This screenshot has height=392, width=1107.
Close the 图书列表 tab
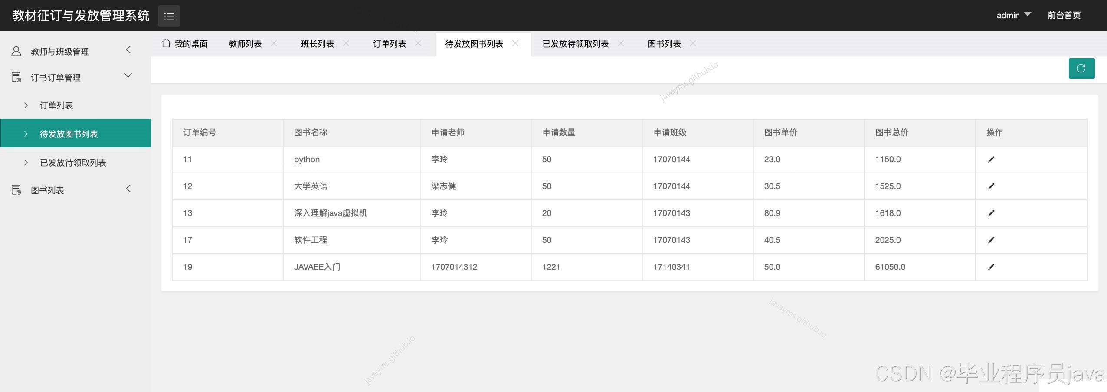(693, 43)
